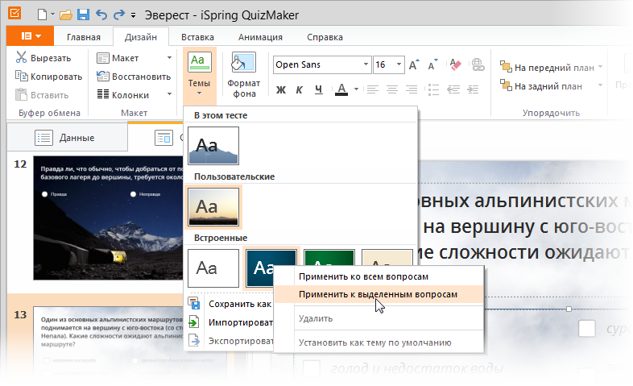Viewport: 633px width, 386px height.
Task: Open the quick access toolbar customization arrow
Action: [x=133, y=16]
